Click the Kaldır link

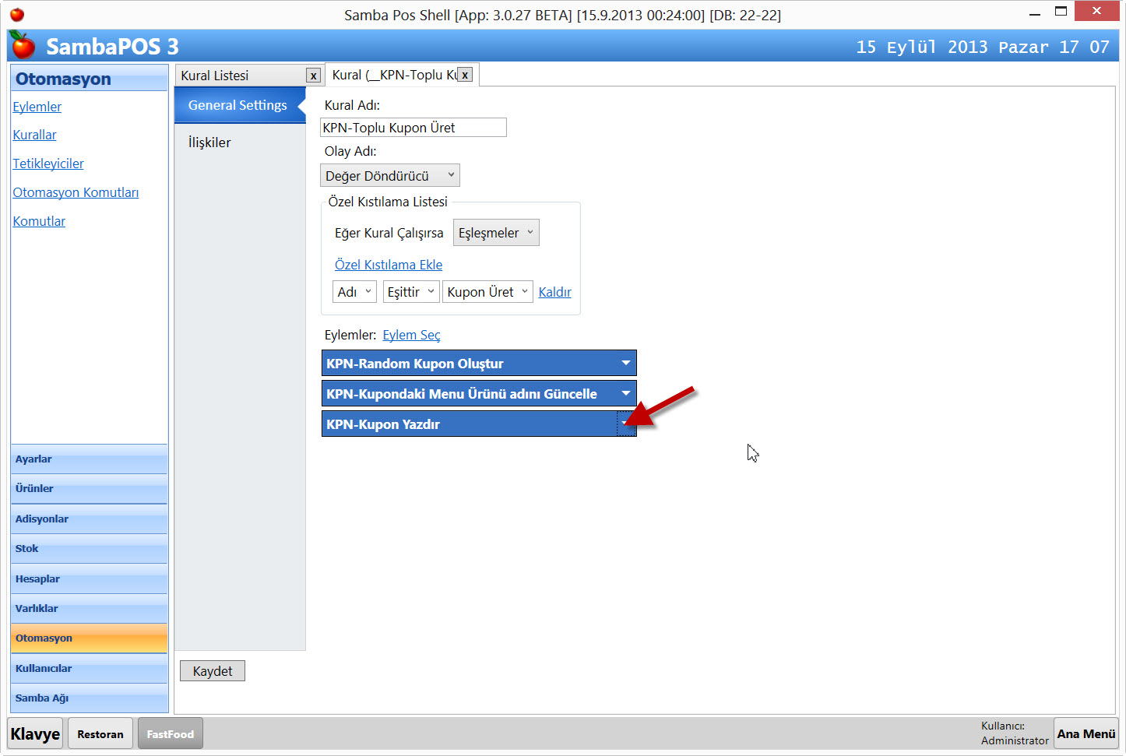pyautogui.click(x=554, y=292)
